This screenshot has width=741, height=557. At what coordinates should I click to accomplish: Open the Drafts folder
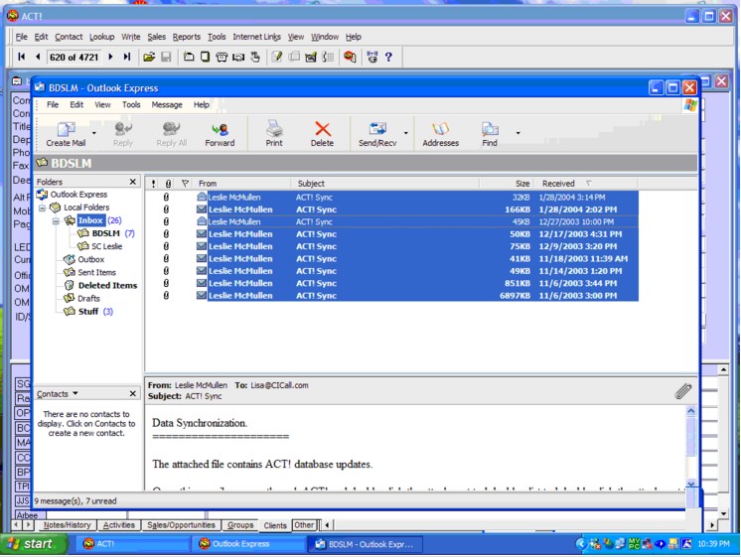coord(88,298)
